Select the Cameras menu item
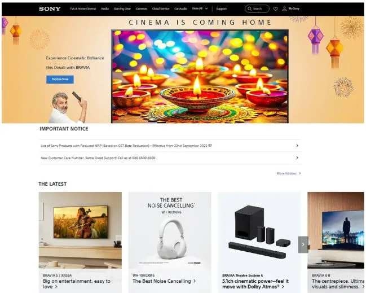366x293 pixels. point(142,8)
